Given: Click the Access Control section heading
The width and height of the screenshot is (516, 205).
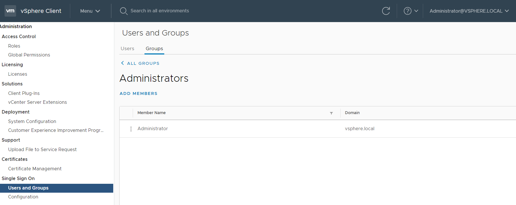Looking at the screenshot, I should tap(19, 36).
